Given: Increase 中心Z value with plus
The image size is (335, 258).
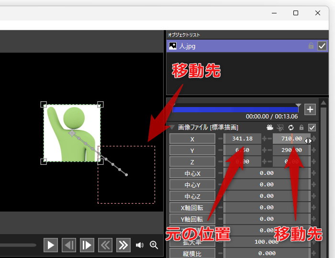Looking at the screenshot, I should coord(313,196).
